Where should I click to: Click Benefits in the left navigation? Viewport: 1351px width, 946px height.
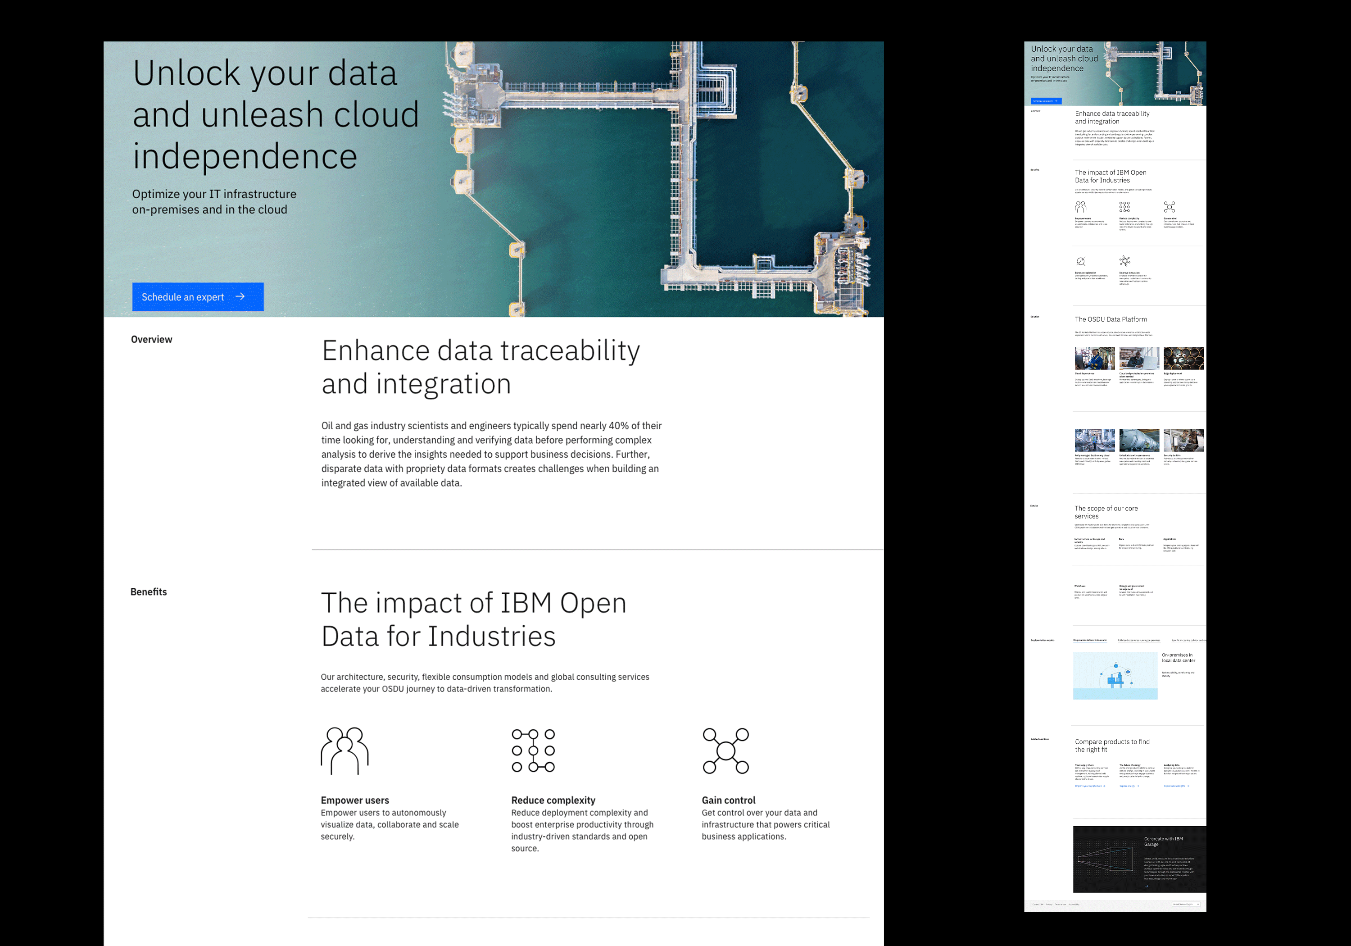click(x=148, y=591)
